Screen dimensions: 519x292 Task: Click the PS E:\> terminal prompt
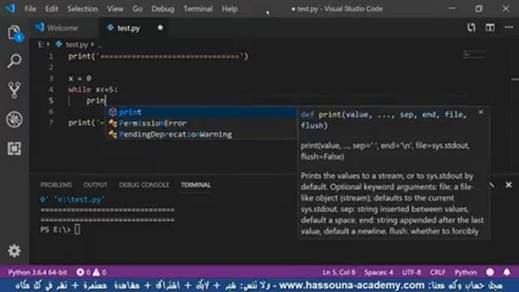(56, 230)
